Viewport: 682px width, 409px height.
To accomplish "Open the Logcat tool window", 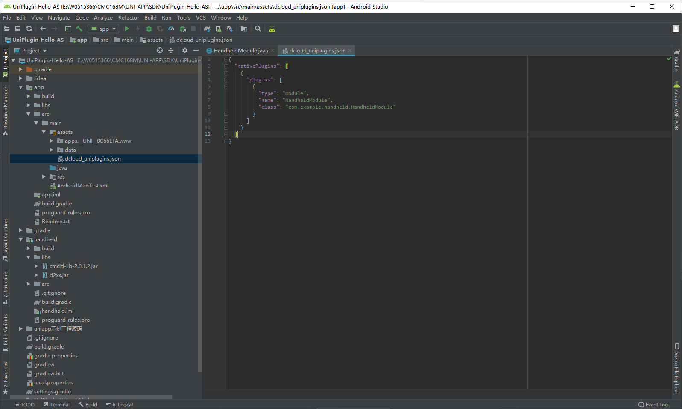I will 120,404.
